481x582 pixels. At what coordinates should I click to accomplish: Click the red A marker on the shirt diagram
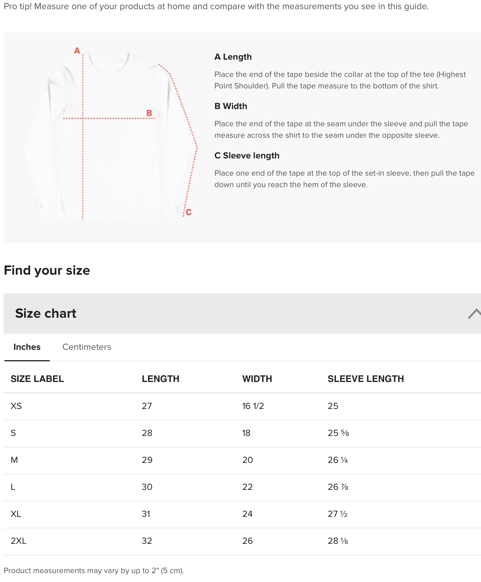click(x=77, y=51)
